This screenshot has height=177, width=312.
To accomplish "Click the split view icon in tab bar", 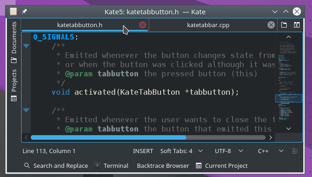I will 297,25.
